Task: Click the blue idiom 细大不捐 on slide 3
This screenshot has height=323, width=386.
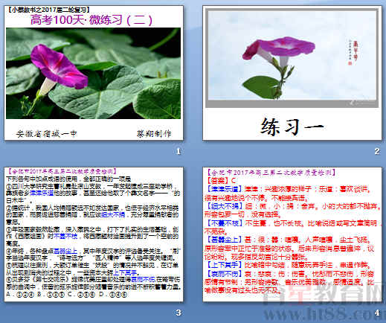Action: click(113, 214)
